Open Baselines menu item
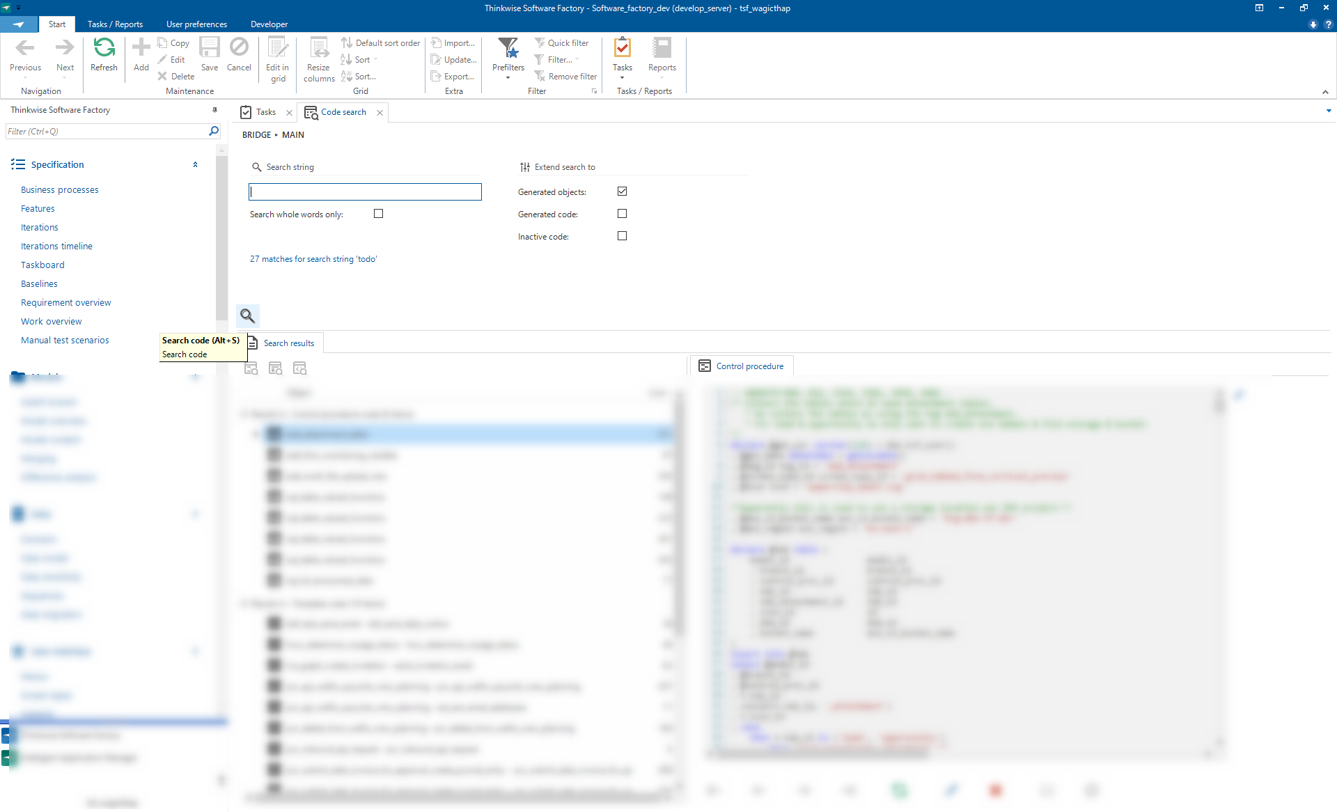The height and width of the screenshot is (812, 1337). tap(39, 283)
